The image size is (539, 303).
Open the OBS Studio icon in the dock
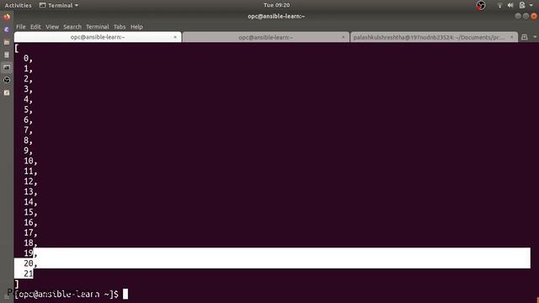click(7, 80)
